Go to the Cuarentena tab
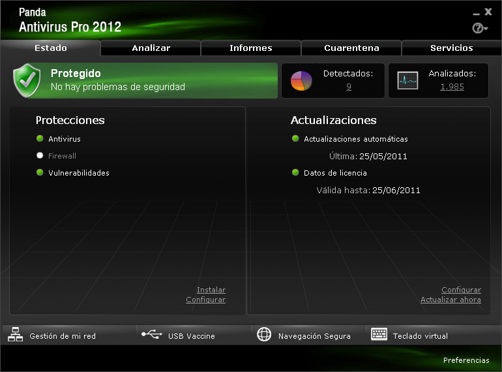Screen dimensions: 502x372 351,48
